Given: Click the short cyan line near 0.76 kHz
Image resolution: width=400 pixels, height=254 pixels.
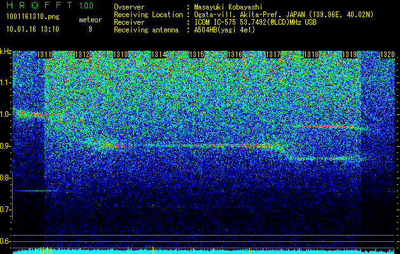Looking at the screenshot, I should coord(36,190).
